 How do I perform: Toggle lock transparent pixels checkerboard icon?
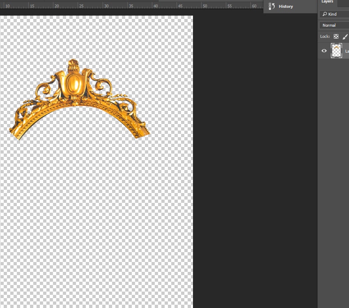tap(336, 37)
